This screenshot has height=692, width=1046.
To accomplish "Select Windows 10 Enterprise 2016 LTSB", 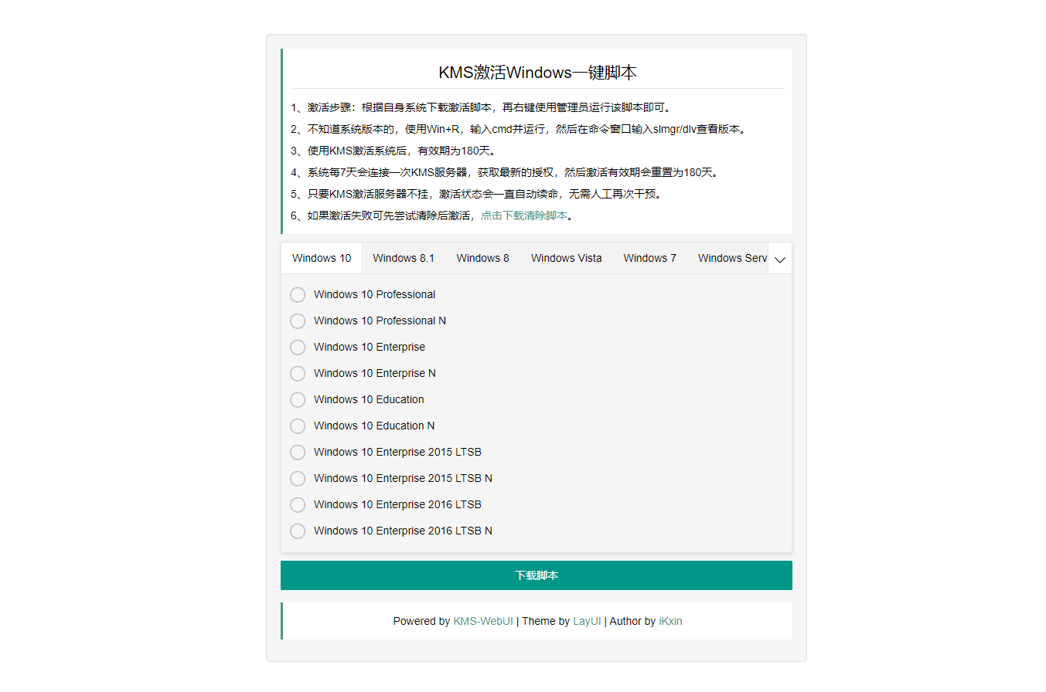I will [x=298, y=504].
